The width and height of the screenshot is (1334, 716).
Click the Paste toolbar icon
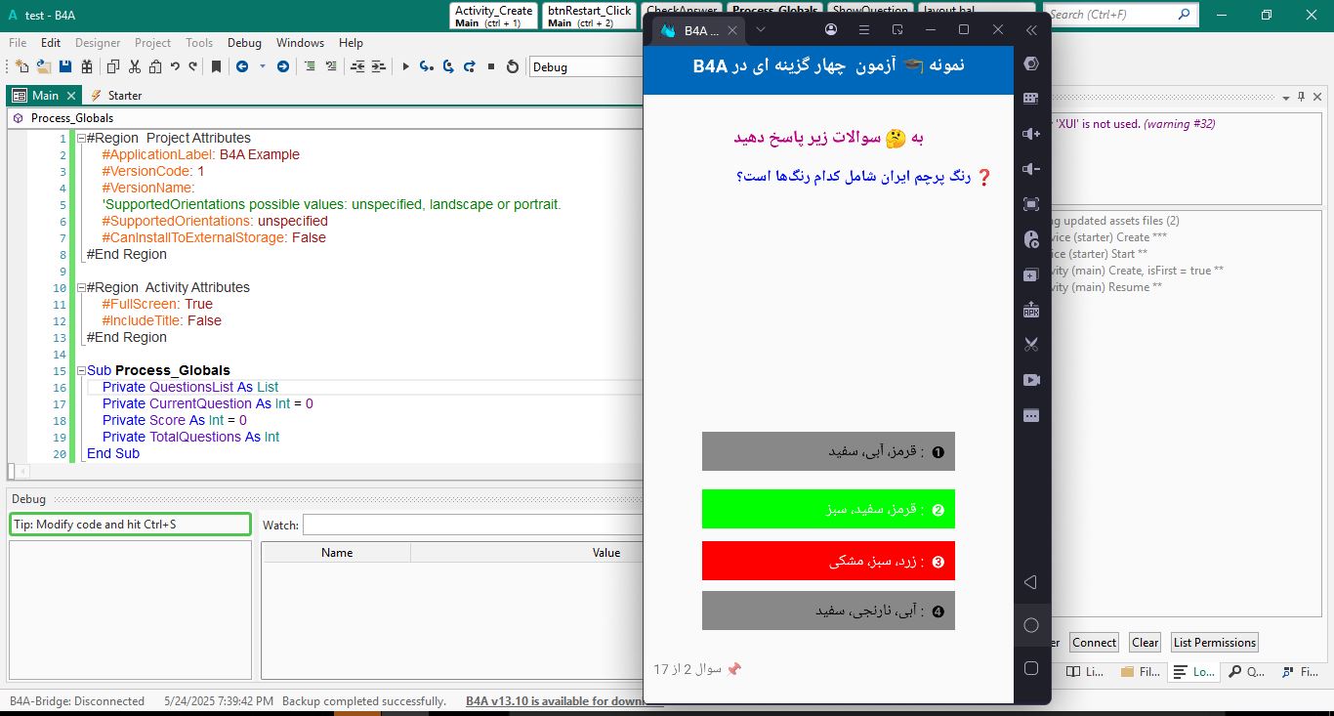pyautogui.click(x=155, y=66)
